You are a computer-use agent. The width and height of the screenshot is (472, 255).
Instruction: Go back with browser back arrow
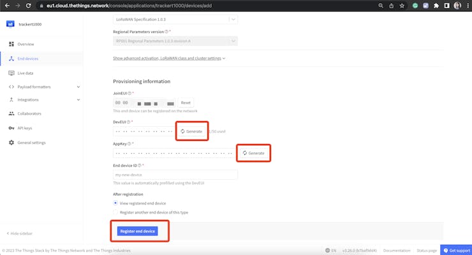tap(7, 6)
